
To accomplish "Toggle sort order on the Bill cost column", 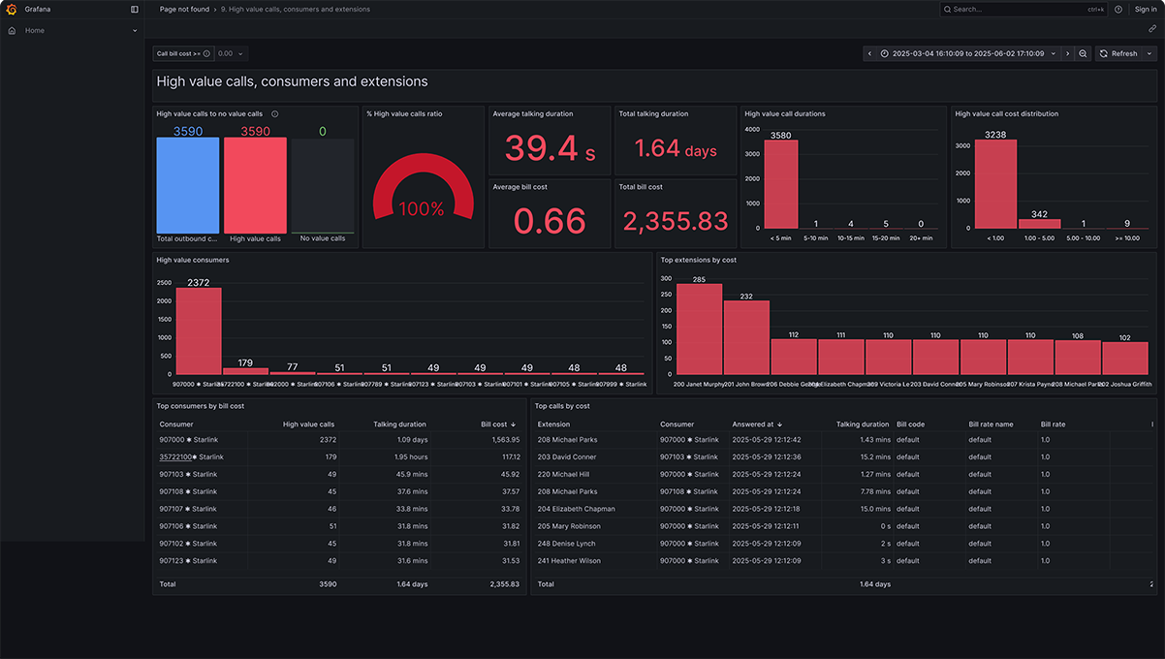I will (x=499, y=424).
